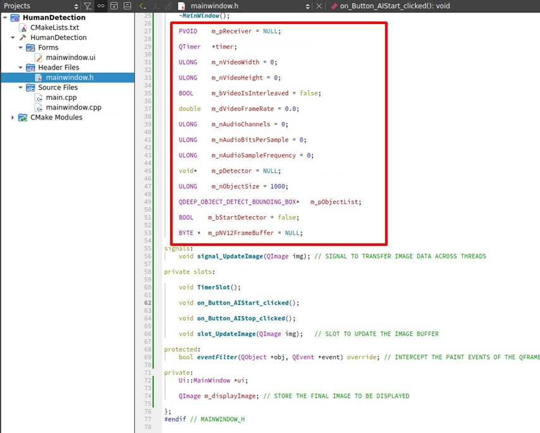Click the filter tree funnel icon
The height and width of the screenshot is (433, 540).
tap(88, 6)
